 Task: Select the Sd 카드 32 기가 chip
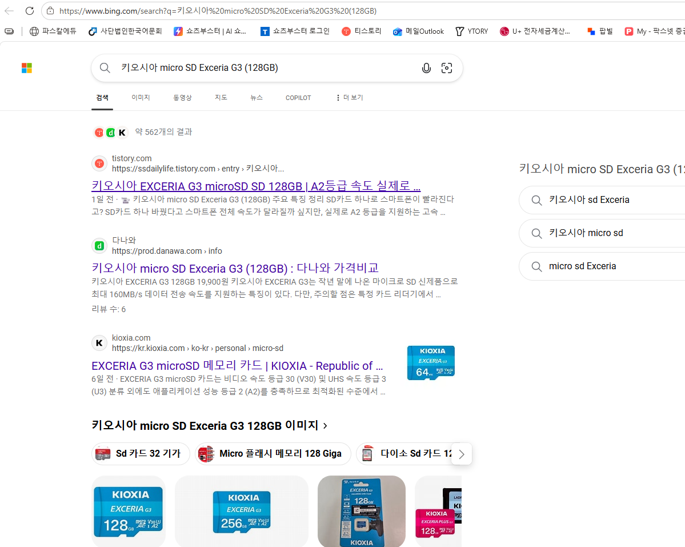[x=141, y=453]
